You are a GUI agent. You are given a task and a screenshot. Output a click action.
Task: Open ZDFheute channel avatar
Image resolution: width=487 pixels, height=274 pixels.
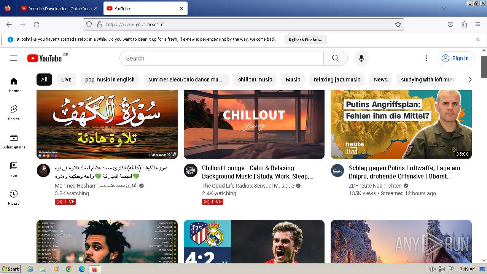[x=337, y=170]
